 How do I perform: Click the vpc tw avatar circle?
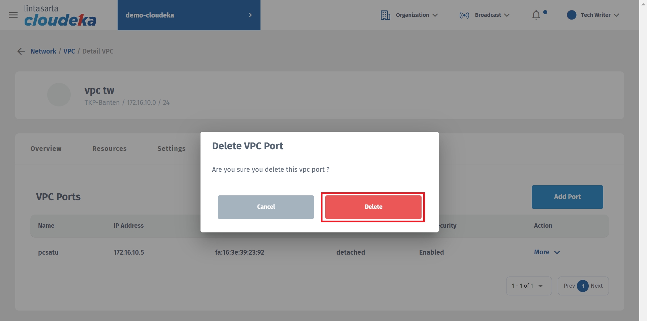coord(59,95)
